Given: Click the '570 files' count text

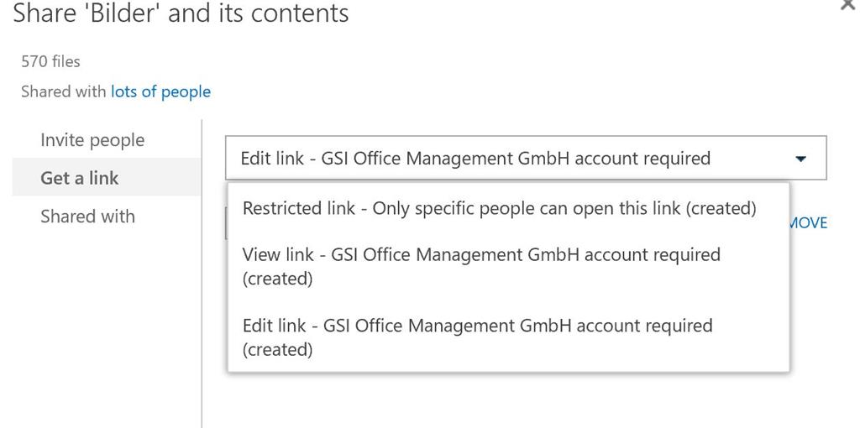Looking at the screenshot, I should tap(50, 61).
